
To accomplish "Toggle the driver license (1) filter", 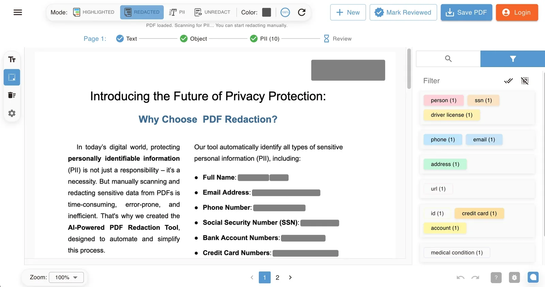I will click(452, 115).
